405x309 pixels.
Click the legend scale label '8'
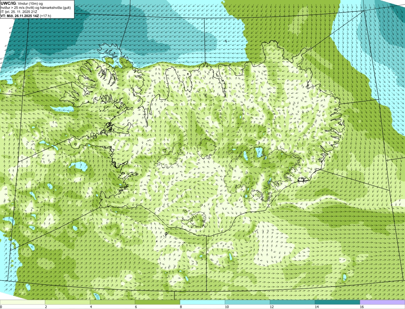(x=181, y=307)
